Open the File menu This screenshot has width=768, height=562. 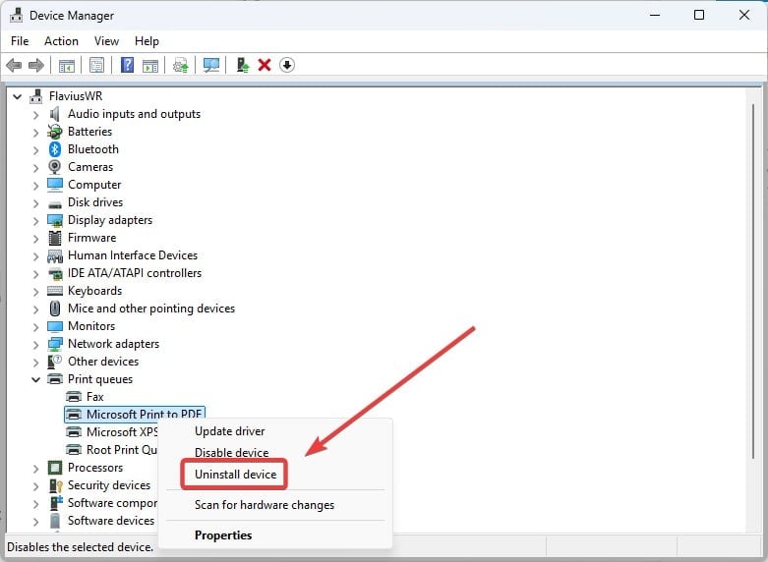[20, 41]
